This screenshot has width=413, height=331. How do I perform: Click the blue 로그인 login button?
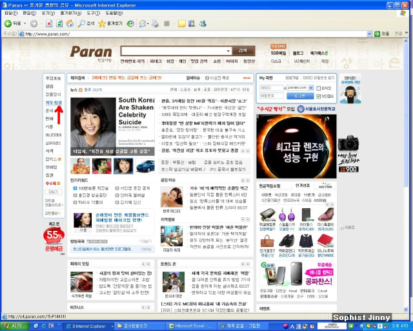pyautogui.click(x=299, y=96)
